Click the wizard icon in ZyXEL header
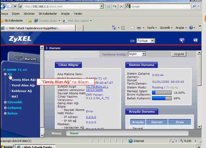Screen dimensions: 206x148 [182, 41]
